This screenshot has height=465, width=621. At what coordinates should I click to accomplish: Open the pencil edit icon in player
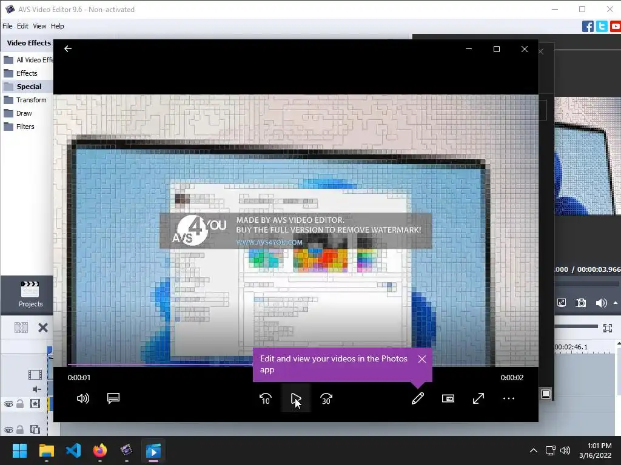coord(418,398)
